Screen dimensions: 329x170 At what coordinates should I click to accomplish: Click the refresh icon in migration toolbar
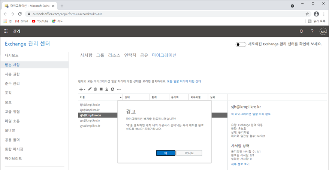pos(112,89)
